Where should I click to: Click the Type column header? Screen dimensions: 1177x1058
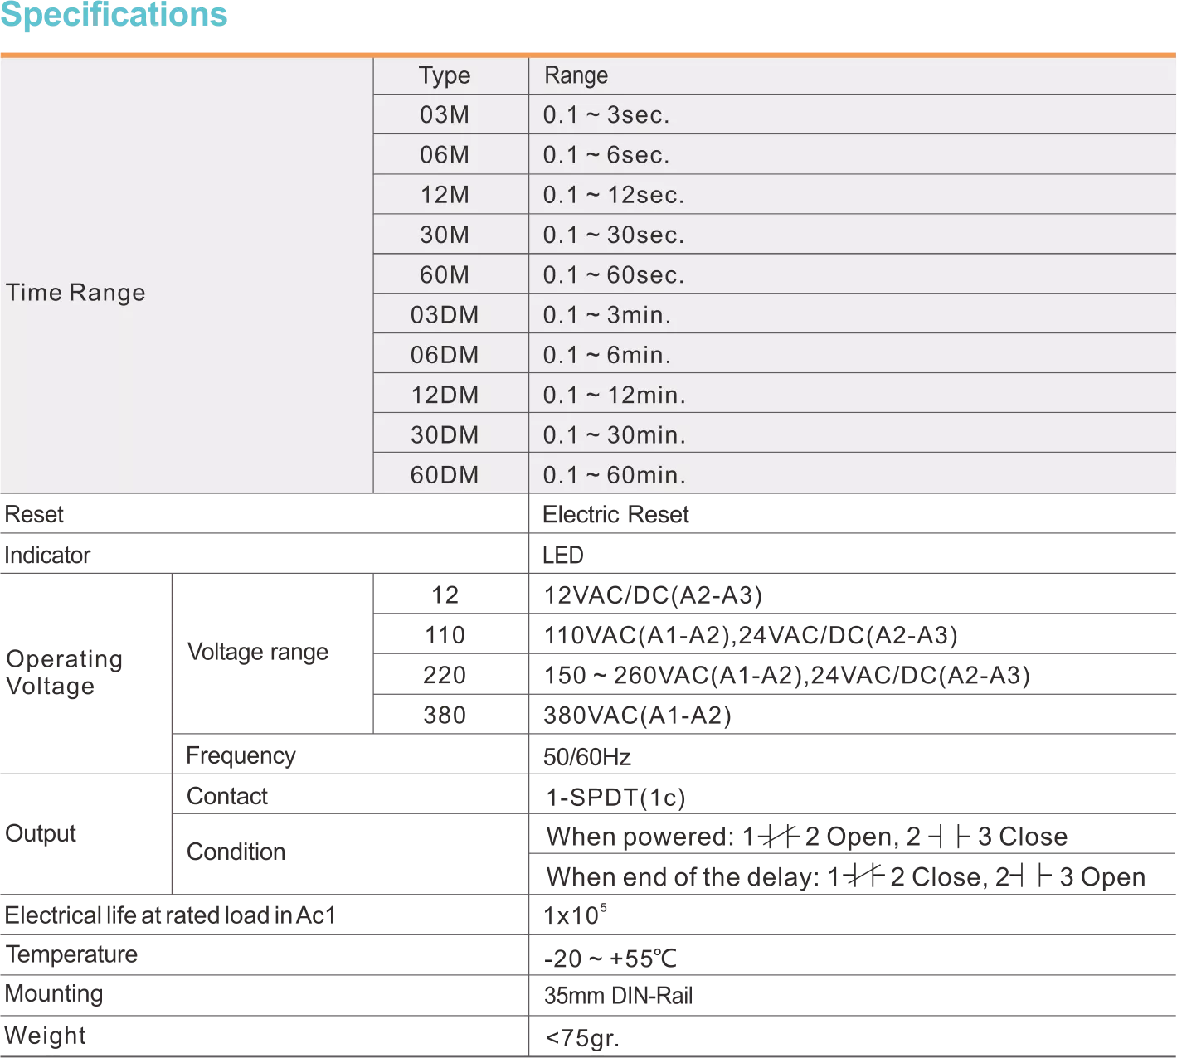pos(445,75)
